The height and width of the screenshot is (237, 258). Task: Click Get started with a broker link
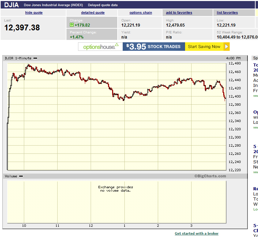pyautogui.click(x=197, y=233)
